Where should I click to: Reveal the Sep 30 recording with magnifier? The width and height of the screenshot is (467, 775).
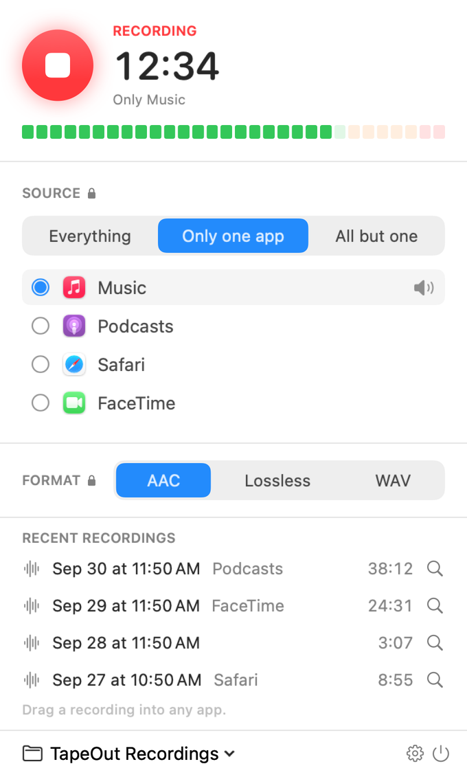[435, 568]
